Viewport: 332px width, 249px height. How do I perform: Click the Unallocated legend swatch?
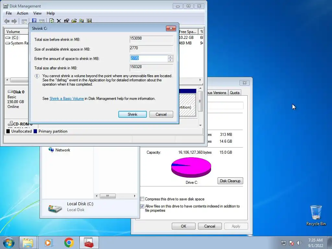point(8,131)
